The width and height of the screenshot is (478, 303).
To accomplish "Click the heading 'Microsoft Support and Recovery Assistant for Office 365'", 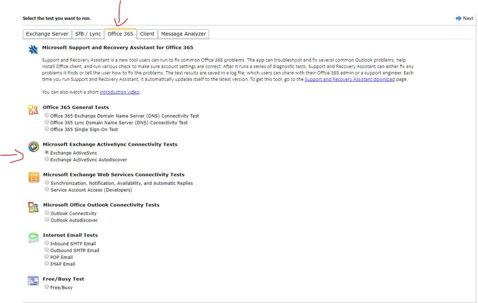I will [118, 47].
